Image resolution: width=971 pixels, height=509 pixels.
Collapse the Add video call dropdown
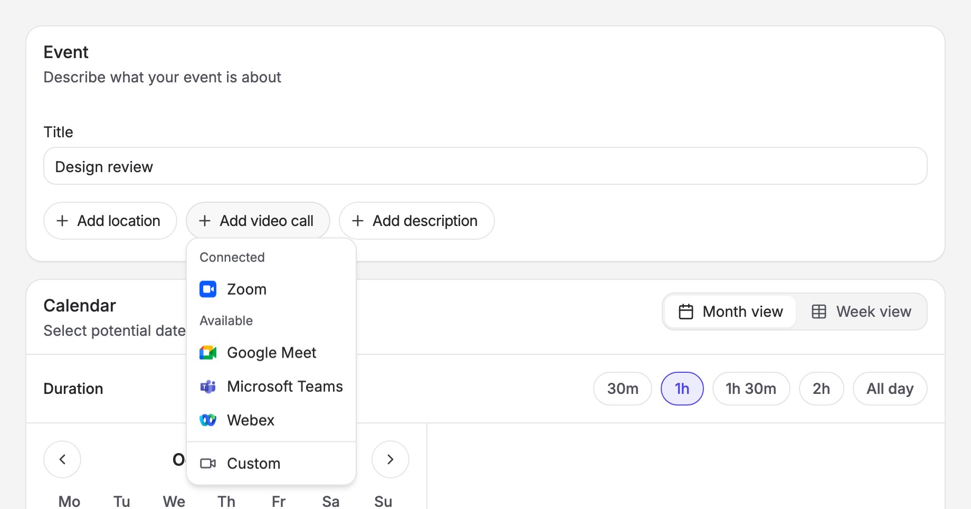point(258,221)
